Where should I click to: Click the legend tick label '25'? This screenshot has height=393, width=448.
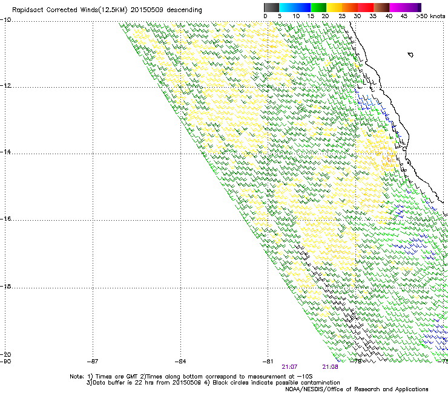tap(342, 16)
